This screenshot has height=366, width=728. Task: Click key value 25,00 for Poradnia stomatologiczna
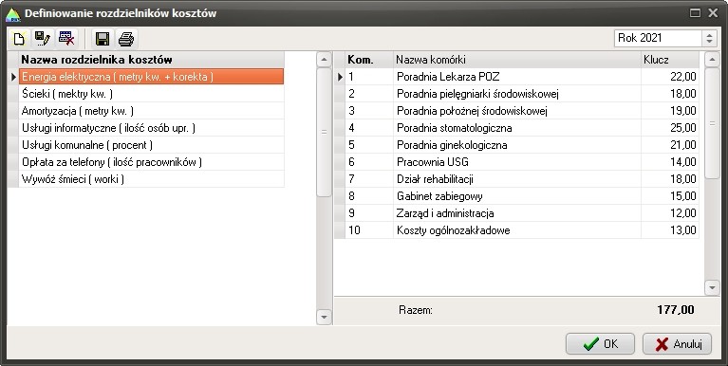click(669, 128)
